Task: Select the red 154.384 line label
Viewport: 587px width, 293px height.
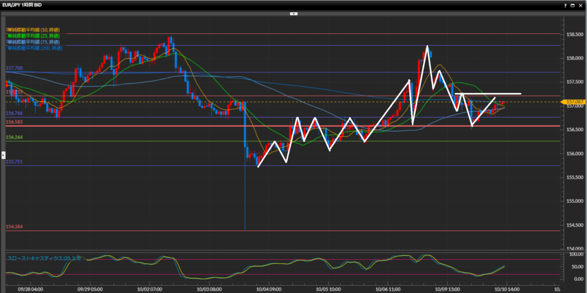Action: coord(14,227)
